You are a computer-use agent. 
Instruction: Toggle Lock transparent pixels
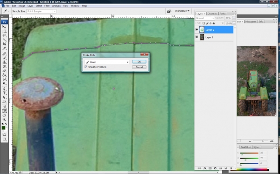point(203,23)
